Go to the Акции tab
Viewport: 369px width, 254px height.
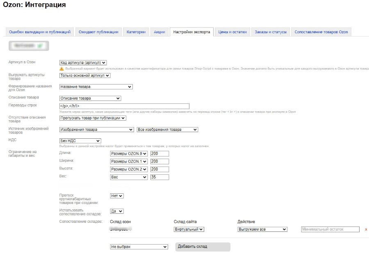point(159,32)
